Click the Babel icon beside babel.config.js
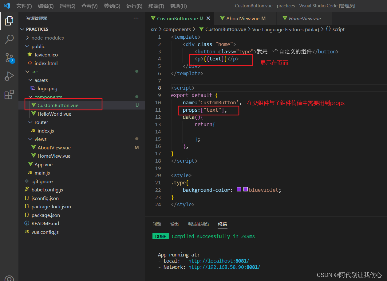 pyautogui.click(x=27, y=190)
